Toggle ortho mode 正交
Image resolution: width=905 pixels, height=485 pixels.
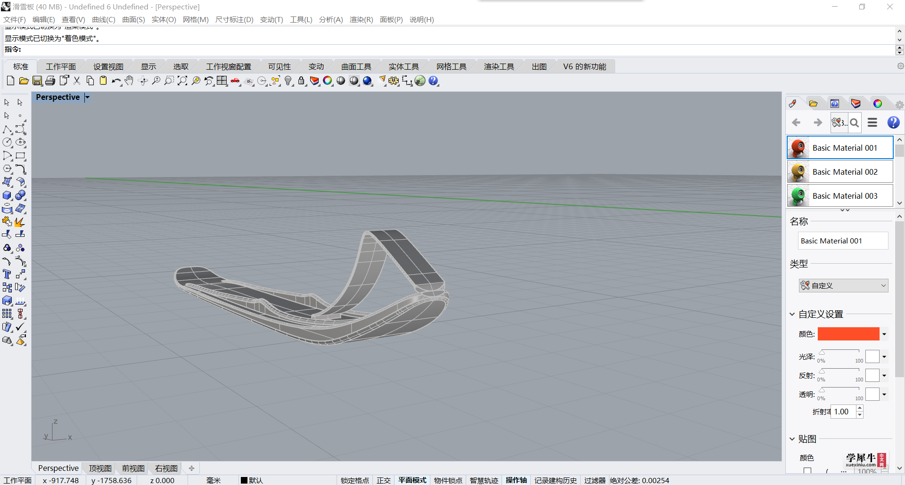click(384, 480)
